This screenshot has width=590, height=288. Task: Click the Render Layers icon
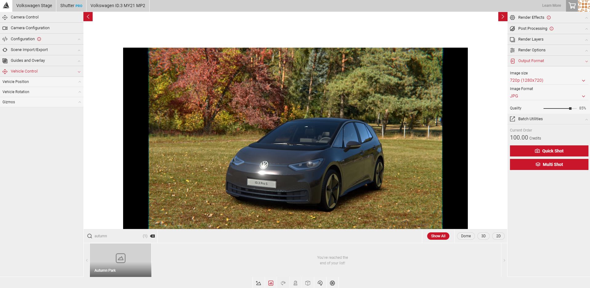(512, 39)
